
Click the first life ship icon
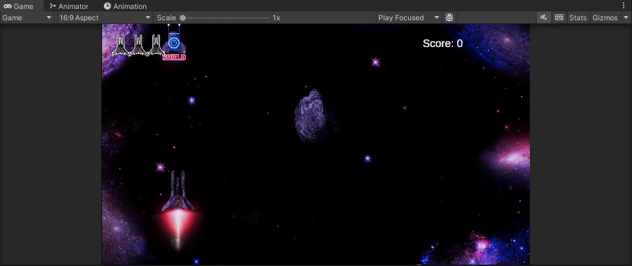(121, 45)
